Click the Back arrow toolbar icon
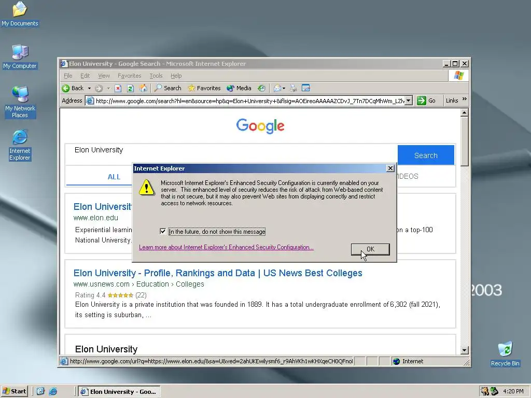 tap(66, 88)
